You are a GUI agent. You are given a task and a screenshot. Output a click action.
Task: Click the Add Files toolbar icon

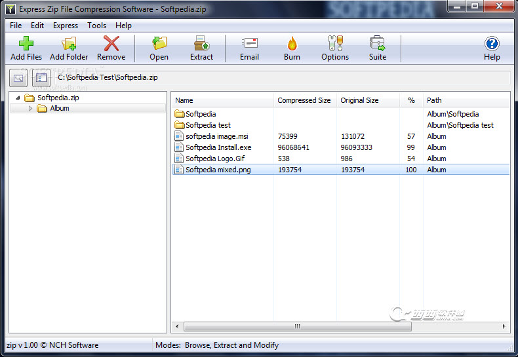(26, 43)
